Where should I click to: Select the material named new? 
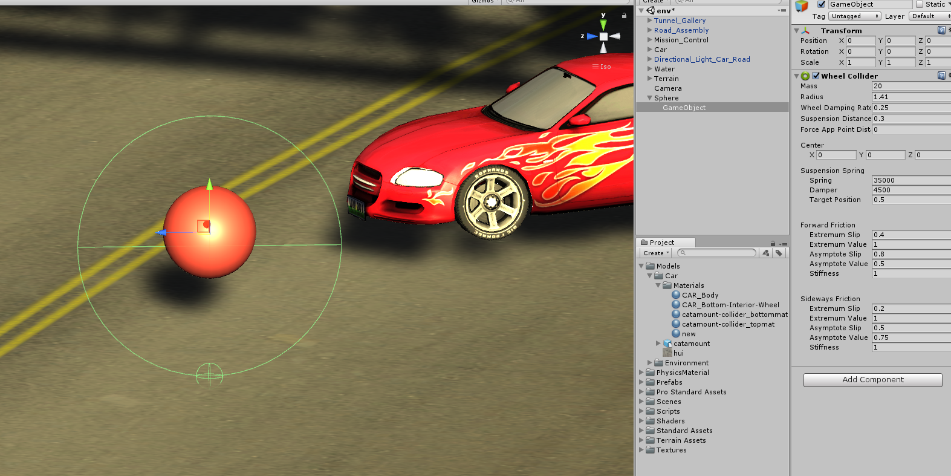pyautogui.click(x=684, y=334)
